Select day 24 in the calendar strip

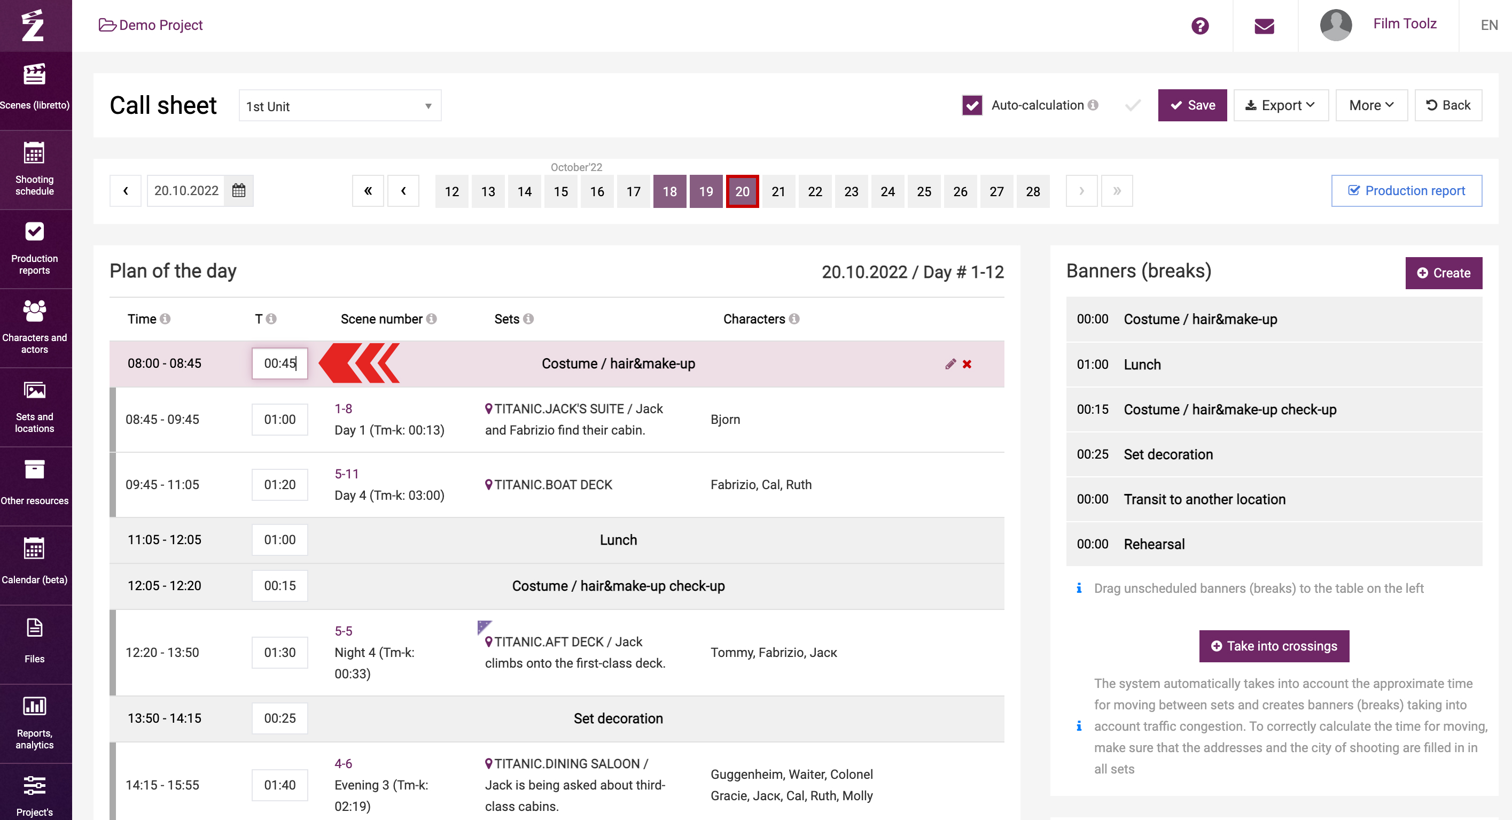(887, 191)
